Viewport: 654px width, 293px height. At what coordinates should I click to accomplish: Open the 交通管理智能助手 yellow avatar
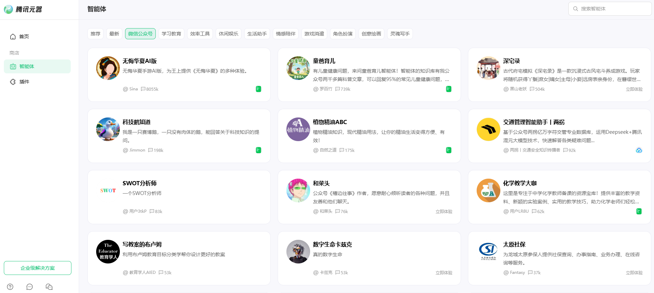pos(488,129)
